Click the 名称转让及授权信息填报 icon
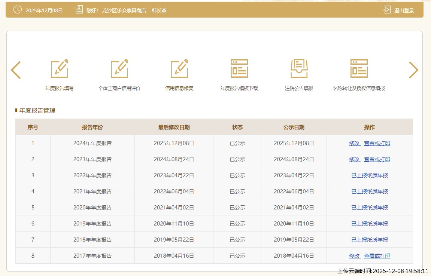The image size is (431, 276). pyautogui.click(x=359, y=69)
